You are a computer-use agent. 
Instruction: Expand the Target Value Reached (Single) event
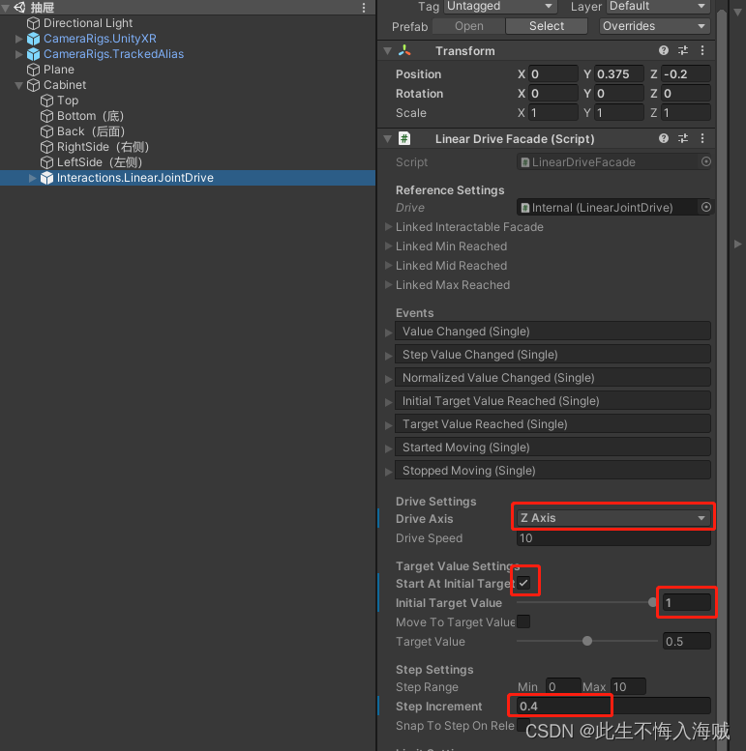[x=389, y=425]
